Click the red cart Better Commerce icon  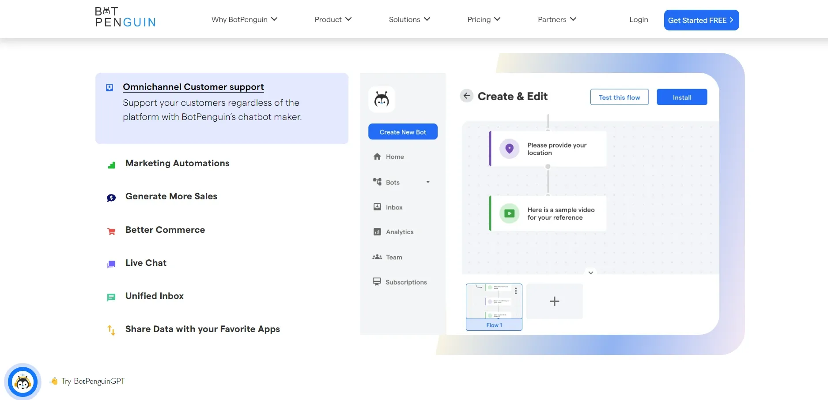pyautogui.click(x=111, y=231)
